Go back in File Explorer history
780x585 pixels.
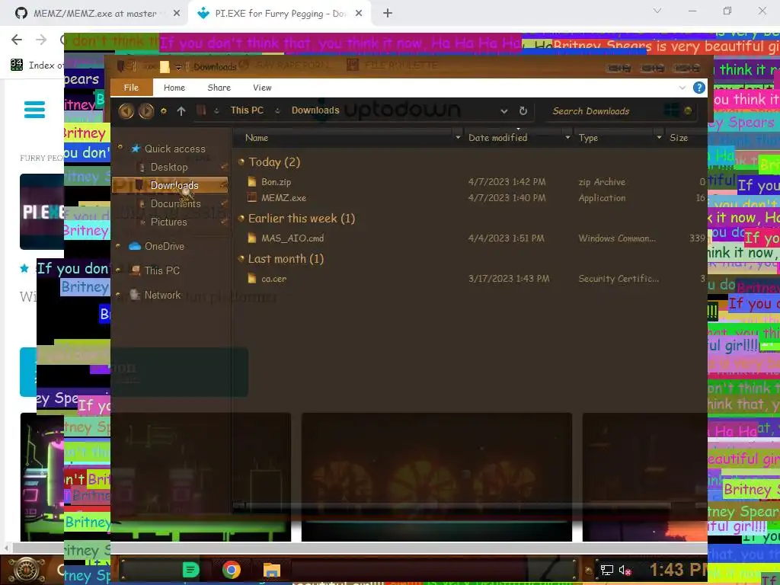pyautogui.click(x=126, y=110)
